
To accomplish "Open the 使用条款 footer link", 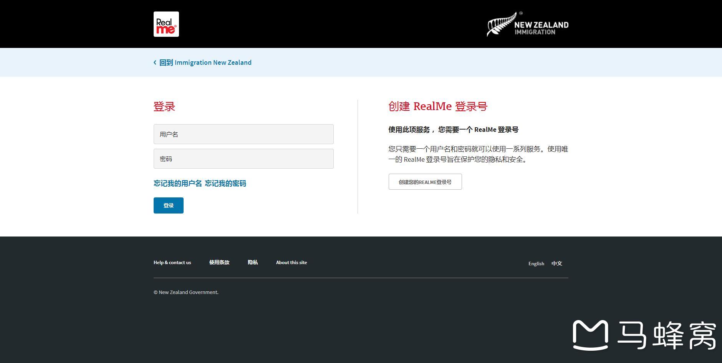I will pos(219,263).
